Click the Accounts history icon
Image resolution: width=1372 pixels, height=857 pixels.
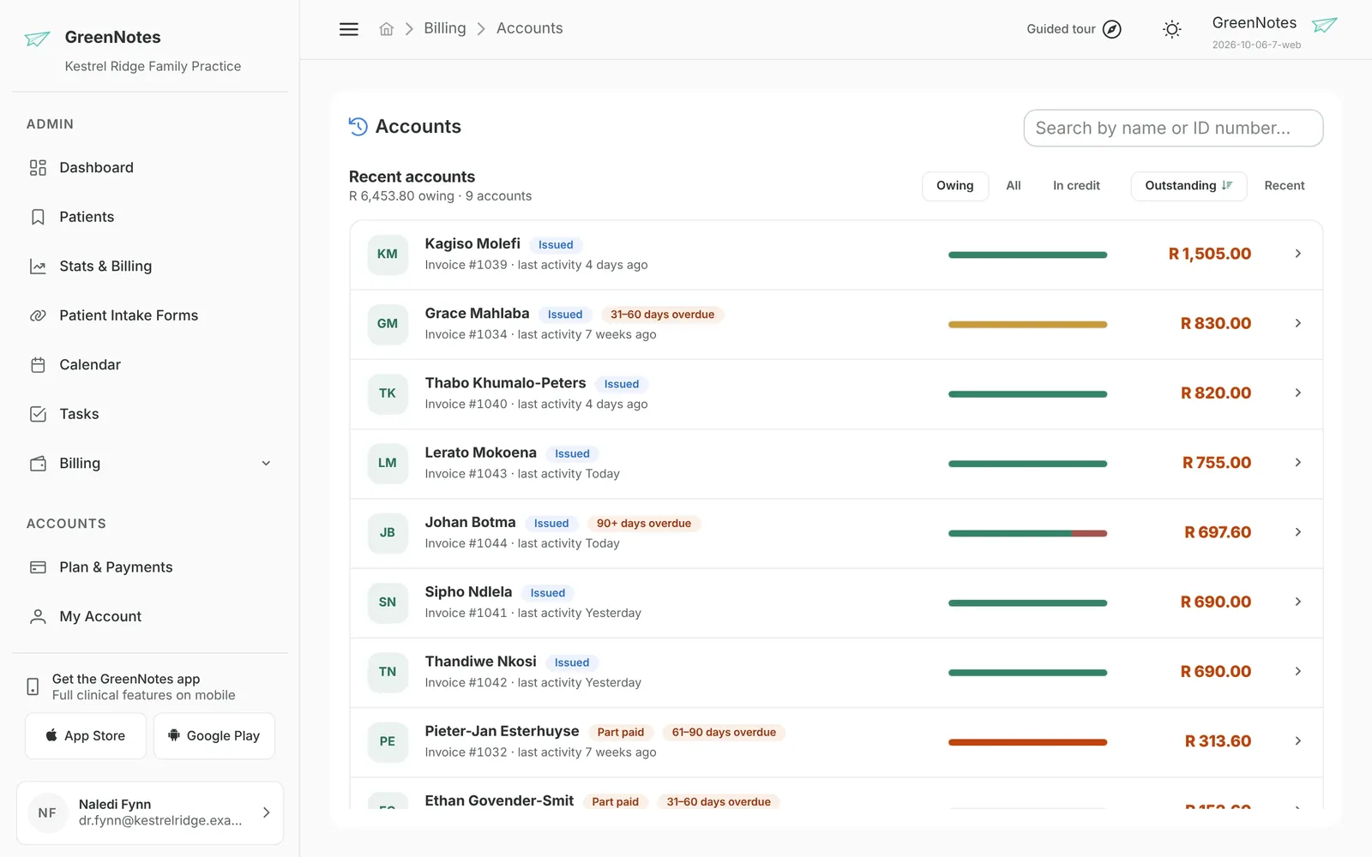[x=358, y=127]
